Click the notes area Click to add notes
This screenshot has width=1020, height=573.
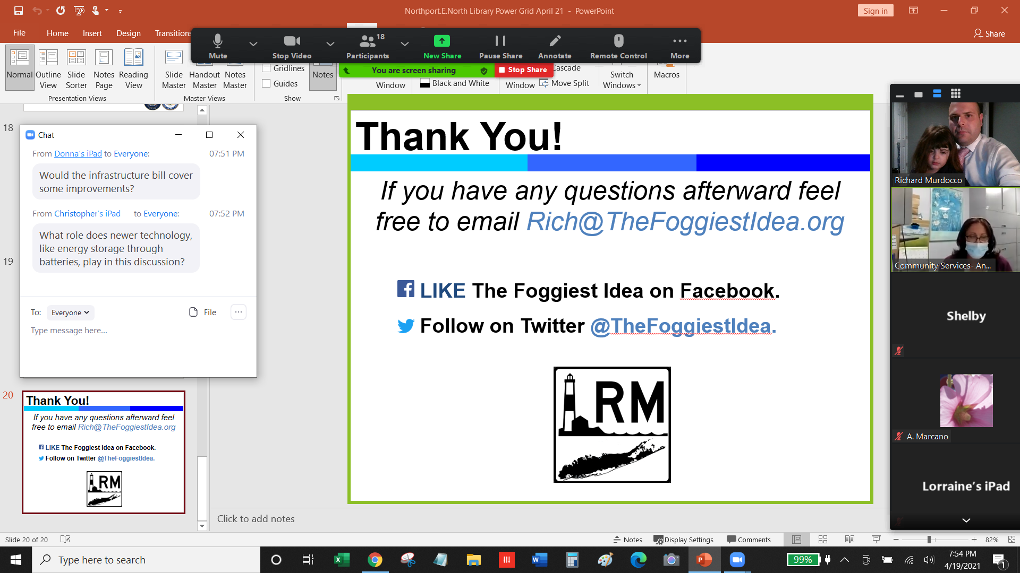[256, 519]
